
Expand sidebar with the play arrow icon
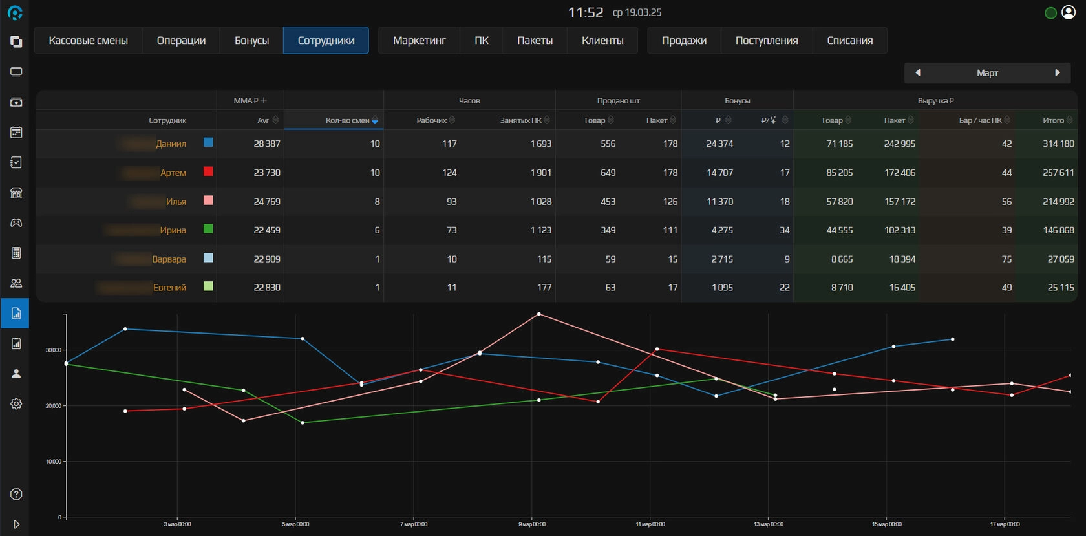16,524
